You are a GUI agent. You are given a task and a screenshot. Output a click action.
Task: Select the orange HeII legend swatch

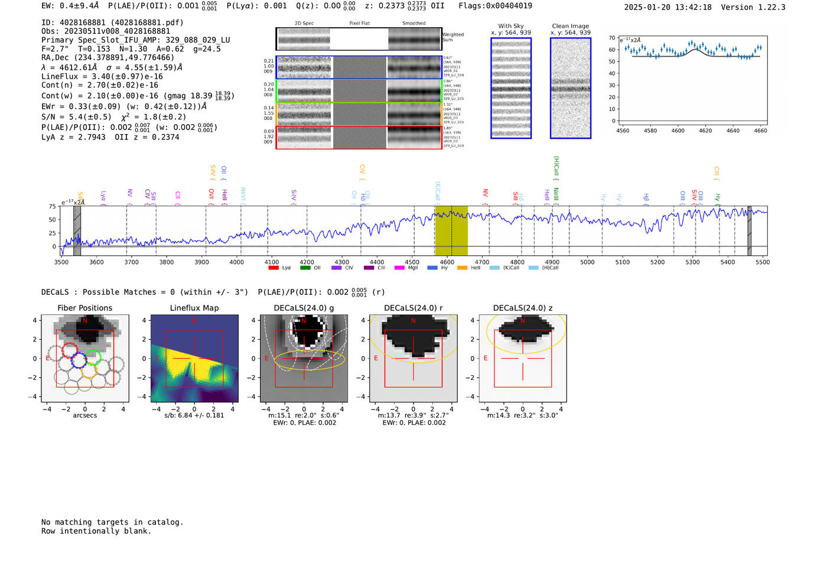(462, 268)
